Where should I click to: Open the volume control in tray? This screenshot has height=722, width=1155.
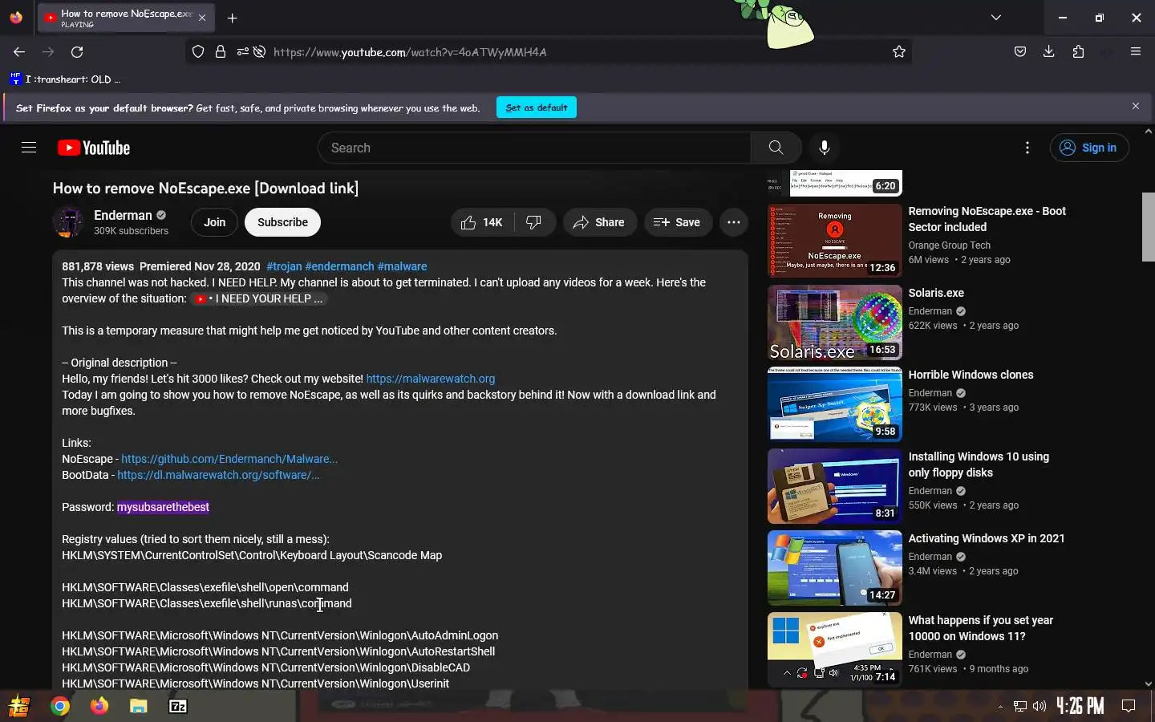[1039, 706]
